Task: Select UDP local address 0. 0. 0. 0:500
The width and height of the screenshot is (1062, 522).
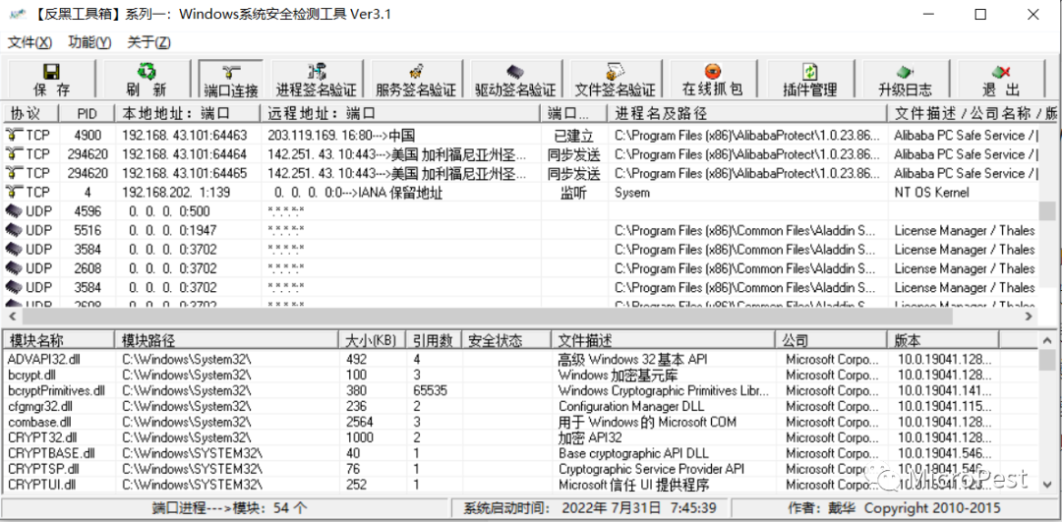Action: 169,211
